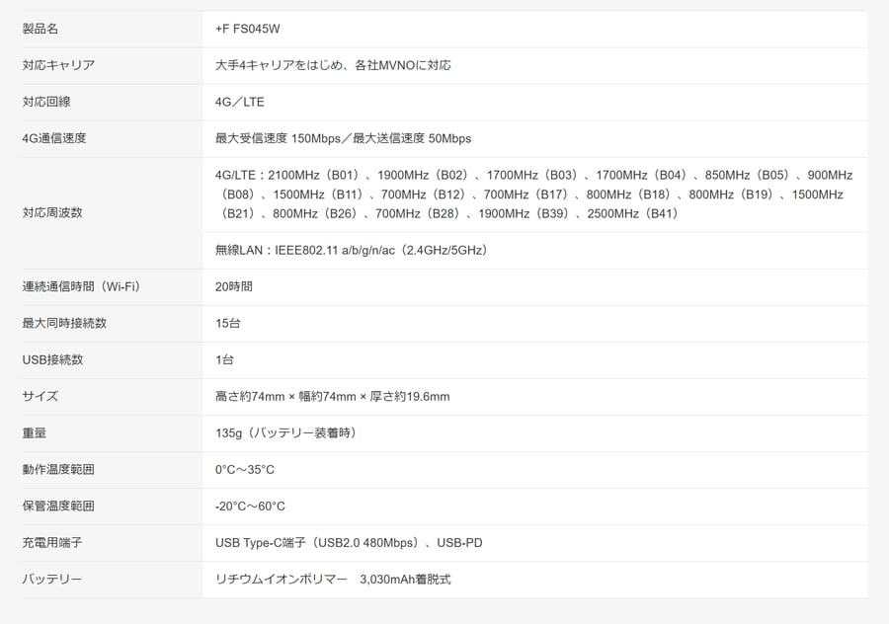Click '135g（バッテリー装着時）' value
Screen dimensions: 889x624
point(285,433)
